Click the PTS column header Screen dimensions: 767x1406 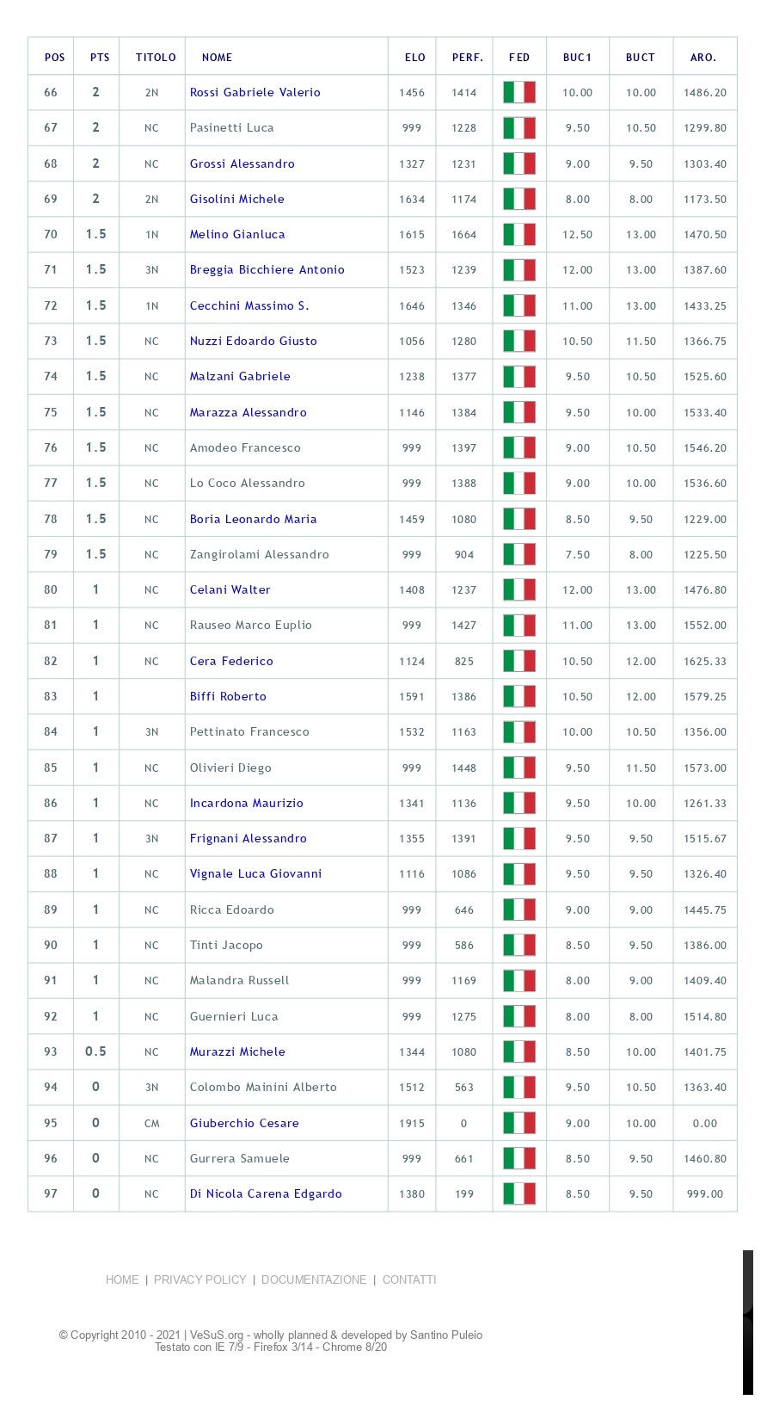[x=100, y=58]
